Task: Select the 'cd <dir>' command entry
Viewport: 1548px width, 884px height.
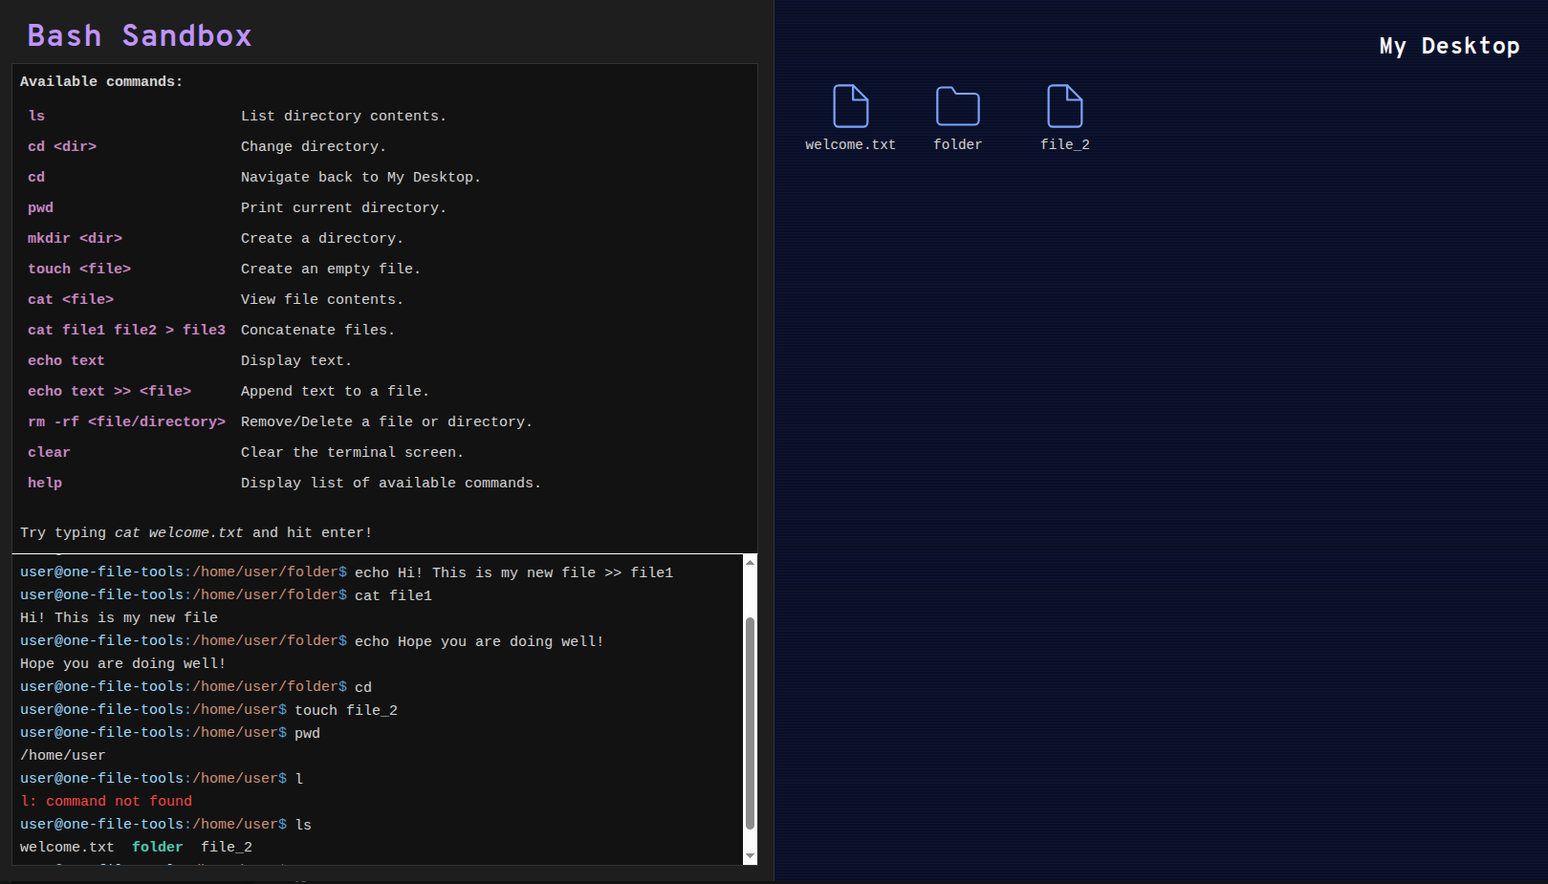Action: tap(62, 146)
